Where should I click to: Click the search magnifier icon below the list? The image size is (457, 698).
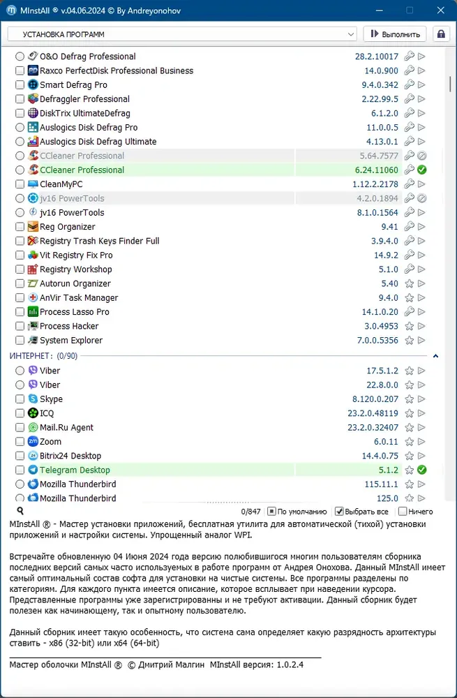[x=20, y=511]
